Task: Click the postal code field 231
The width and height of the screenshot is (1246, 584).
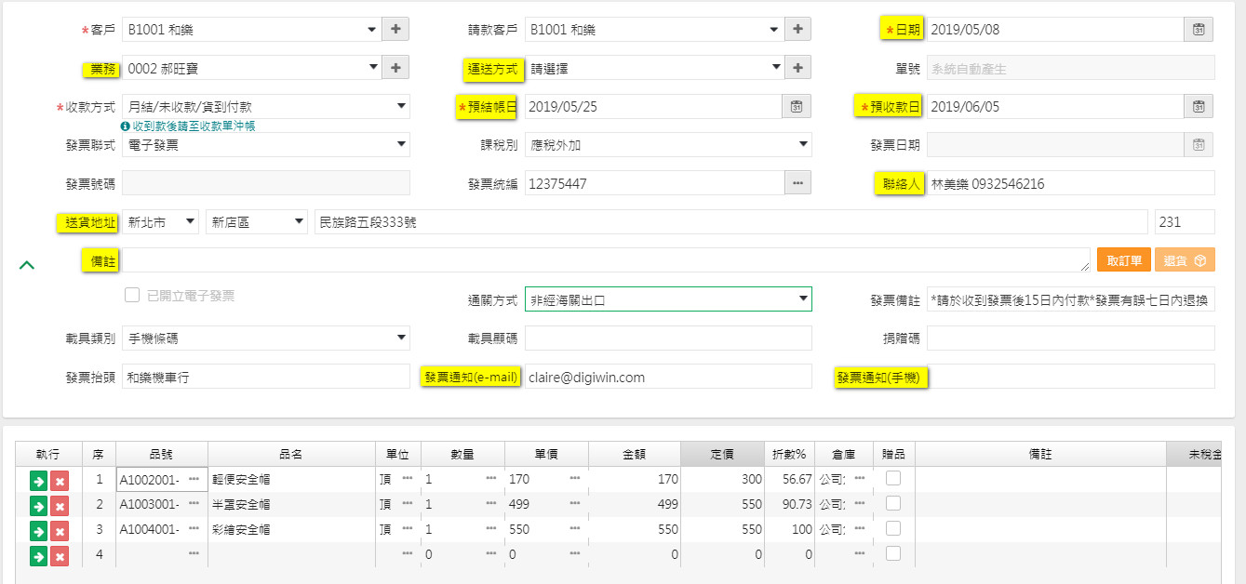Action: [1185, 221]
